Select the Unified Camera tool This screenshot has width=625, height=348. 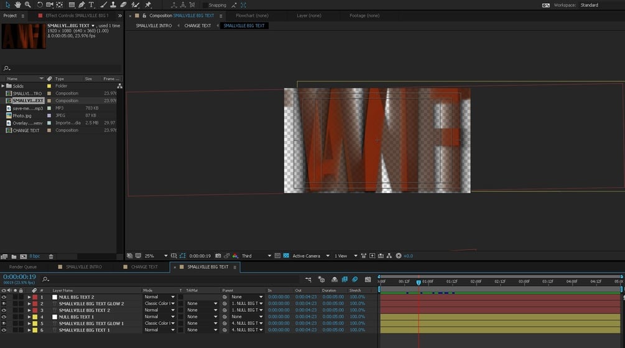(49, 5)
